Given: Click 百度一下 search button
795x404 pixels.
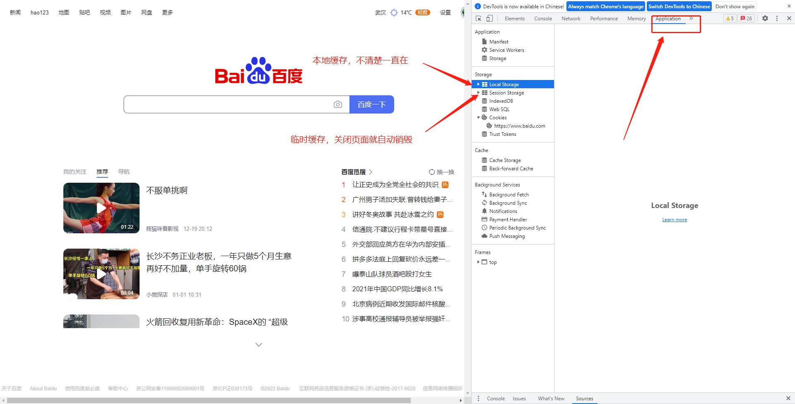Looking at the screenshot, I should tap(372, 104).
